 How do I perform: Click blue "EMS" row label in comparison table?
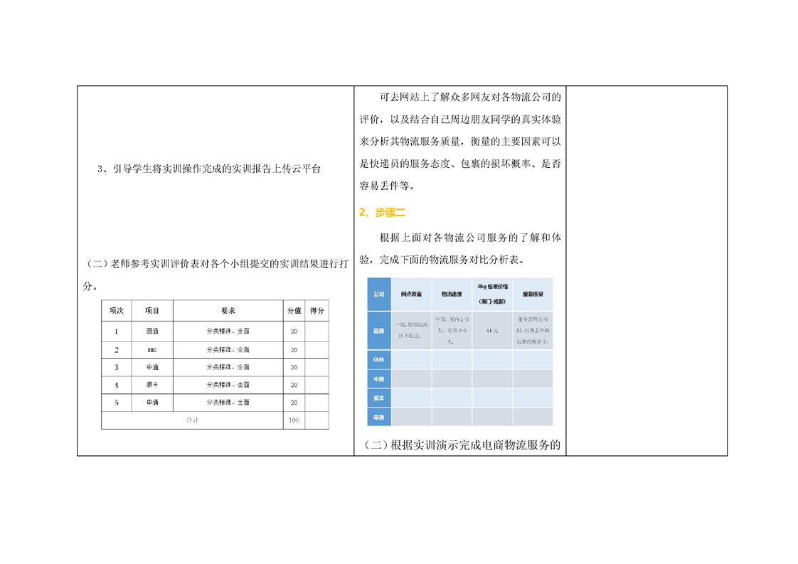click(x=378, y=360)
